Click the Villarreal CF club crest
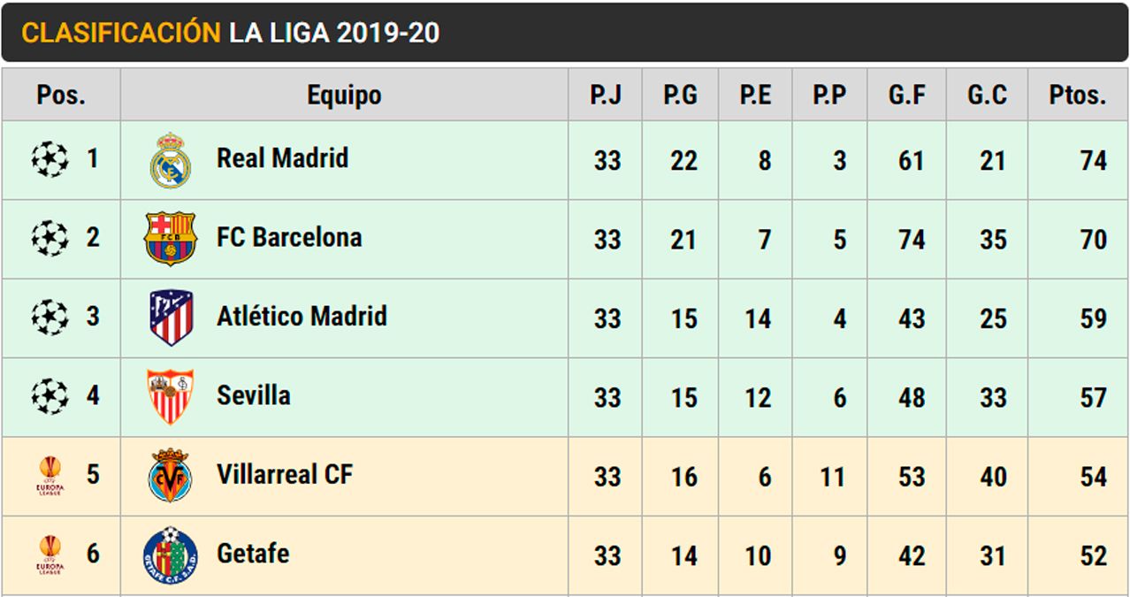This screenshot has height=597, width=1130. 170,475
